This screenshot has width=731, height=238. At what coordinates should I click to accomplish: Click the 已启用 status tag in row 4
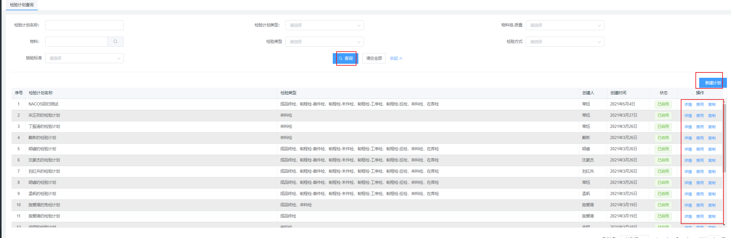(663, 138)
